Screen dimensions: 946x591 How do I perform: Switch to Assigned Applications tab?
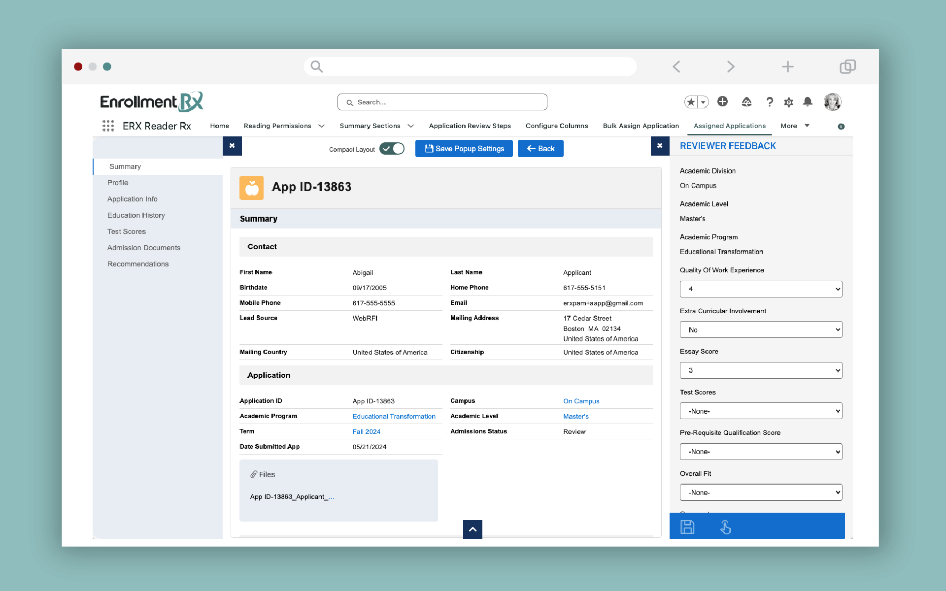point(729,126)
